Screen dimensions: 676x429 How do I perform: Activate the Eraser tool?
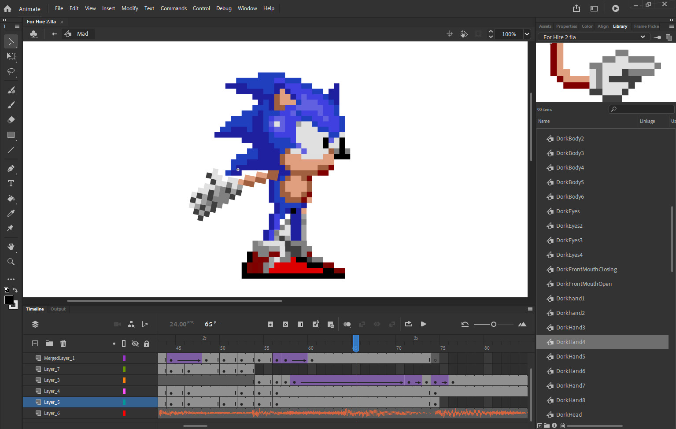11,119
